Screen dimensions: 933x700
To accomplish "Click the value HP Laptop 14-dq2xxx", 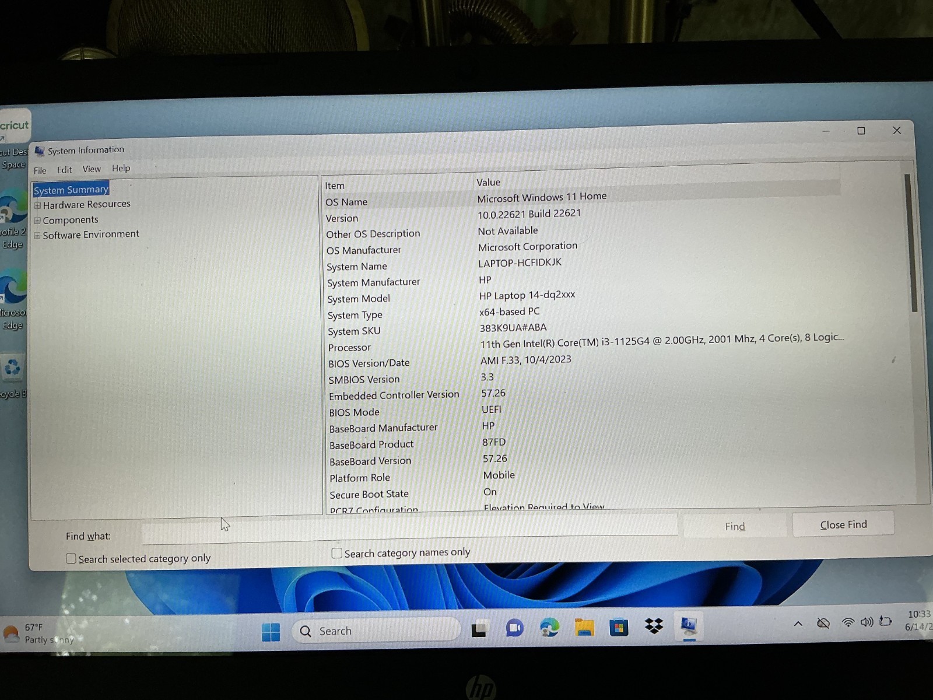I will coord(527,295).
